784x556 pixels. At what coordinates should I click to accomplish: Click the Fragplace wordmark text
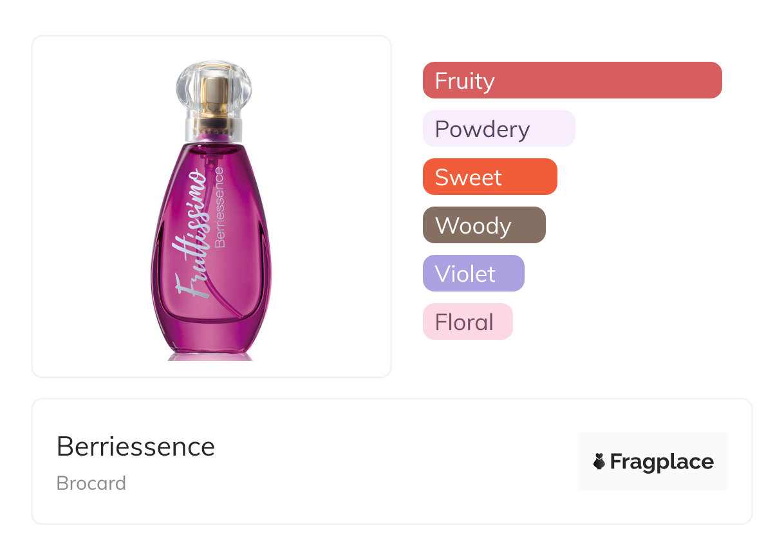pyautogui.click(x=662, y=462)
